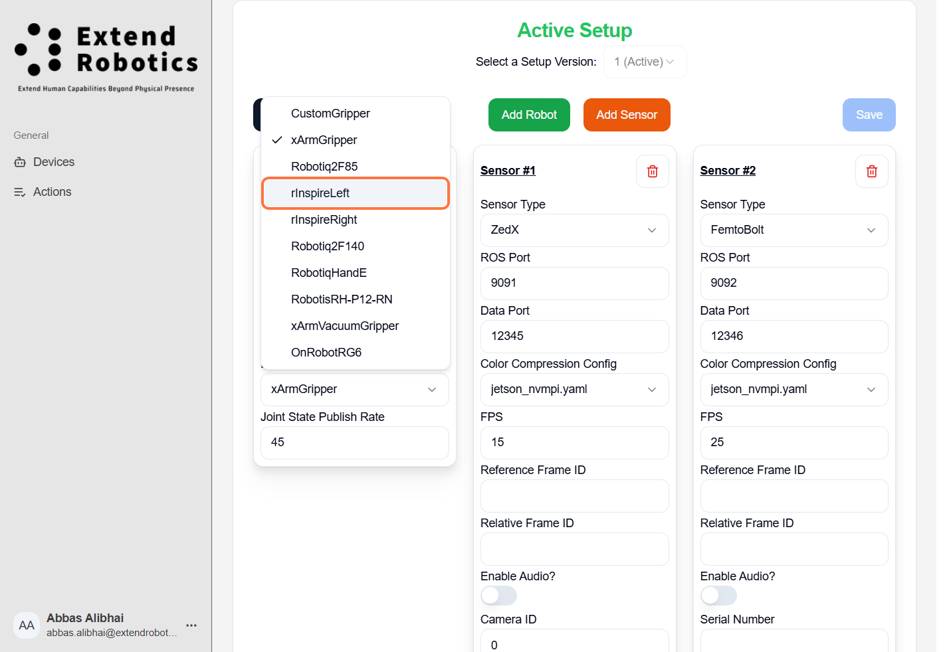This screenshot has width=949, height=652.
Task: Select rInspireLeft from gripper list
Action: tap(356, 193)
